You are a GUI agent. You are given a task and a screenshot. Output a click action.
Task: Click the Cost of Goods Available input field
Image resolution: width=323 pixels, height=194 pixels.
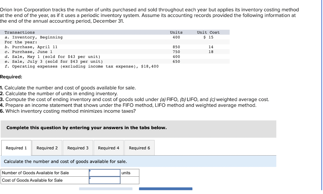(x=105, y=180)
